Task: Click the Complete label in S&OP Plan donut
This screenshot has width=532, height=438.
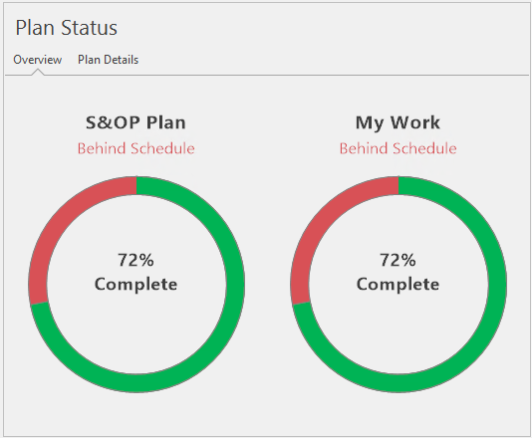Action: [x=136, y=284]
